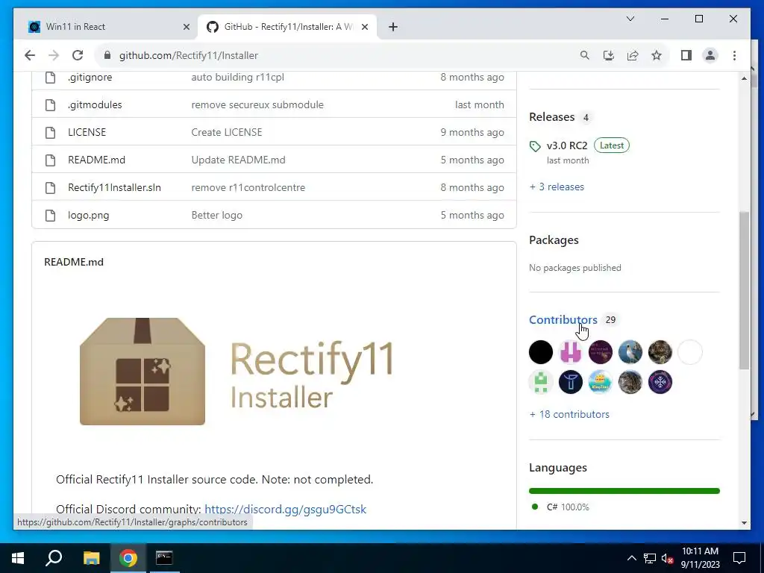Open commit 'Create LICENSE'
The image size is (764, 573).
(x=227, y=133)
